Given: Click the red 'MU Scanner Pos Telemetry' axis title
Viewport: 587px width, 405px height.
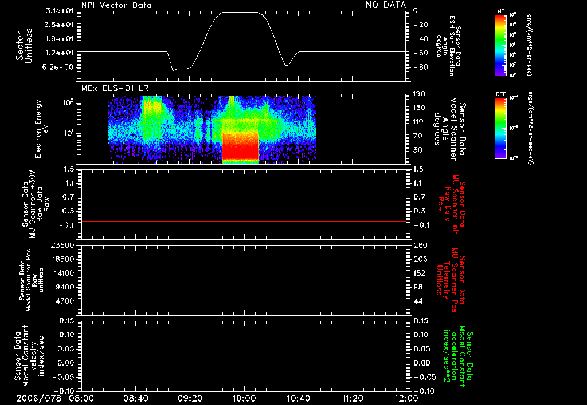Looking at the screenshot, I should [x=450, y=280].
